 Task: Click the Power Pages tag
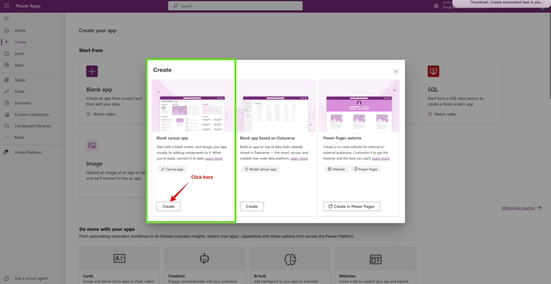366,169
